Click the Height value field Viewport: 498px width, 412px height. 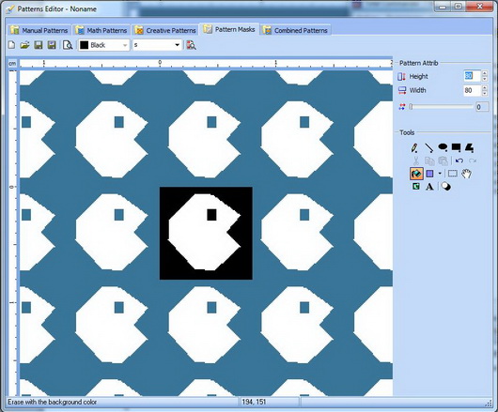472,76
